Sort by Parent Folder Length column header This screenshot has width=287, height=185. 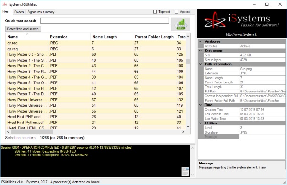coord(155,37)
